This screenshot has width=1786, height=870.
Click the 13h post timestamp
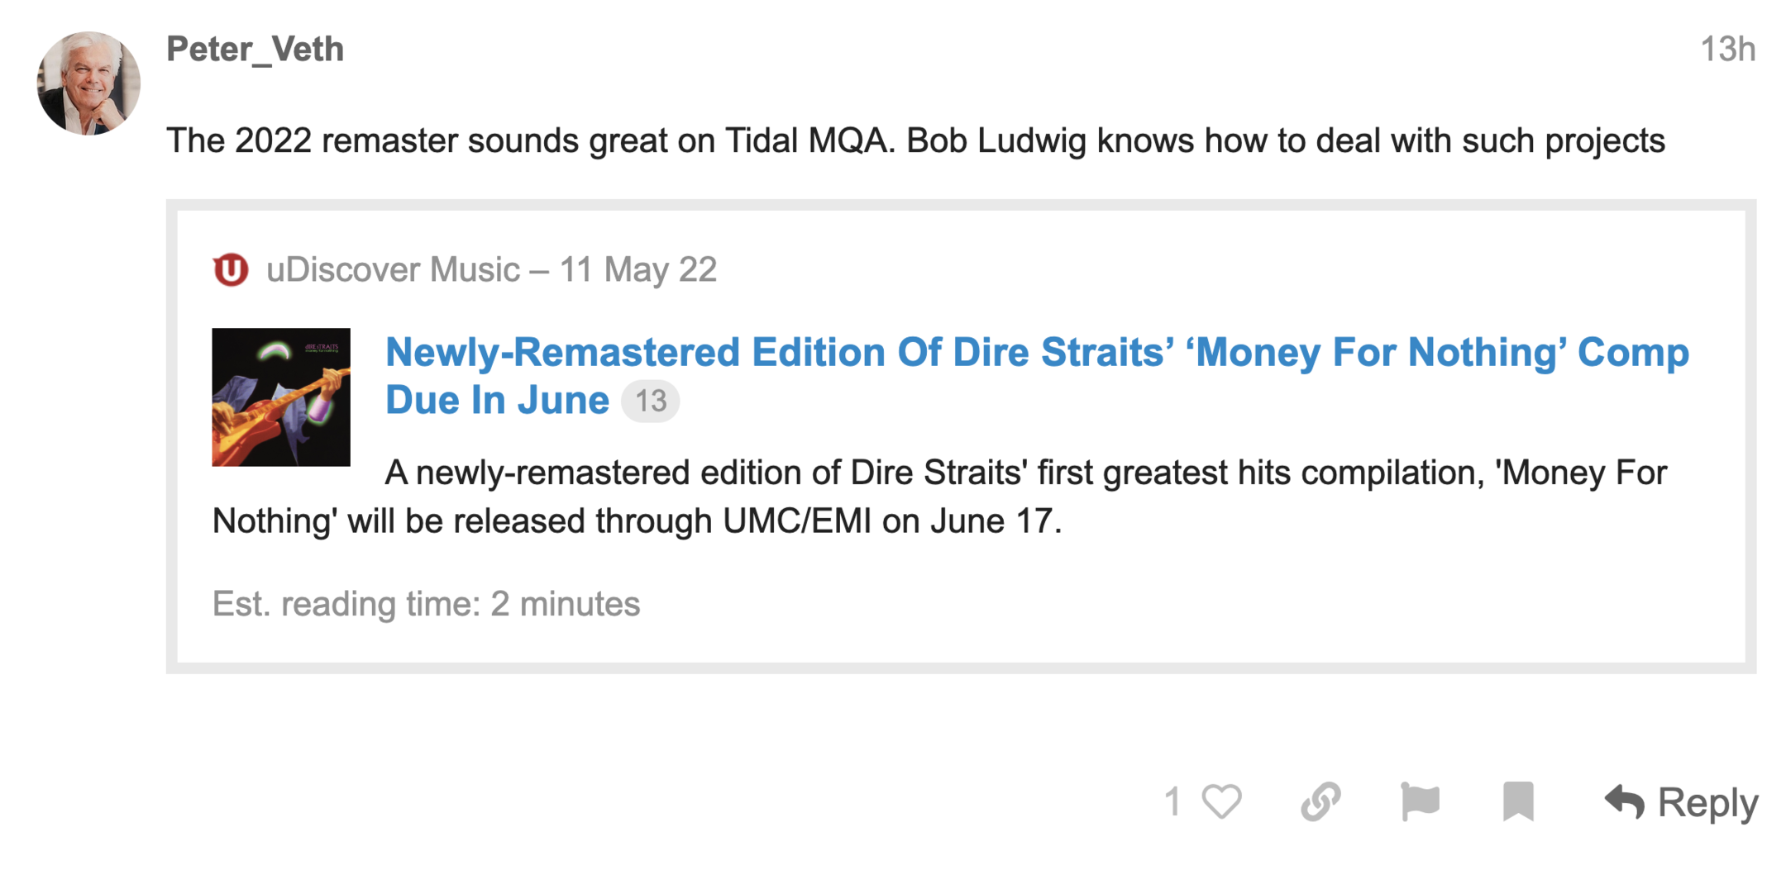pos(1727,50)
